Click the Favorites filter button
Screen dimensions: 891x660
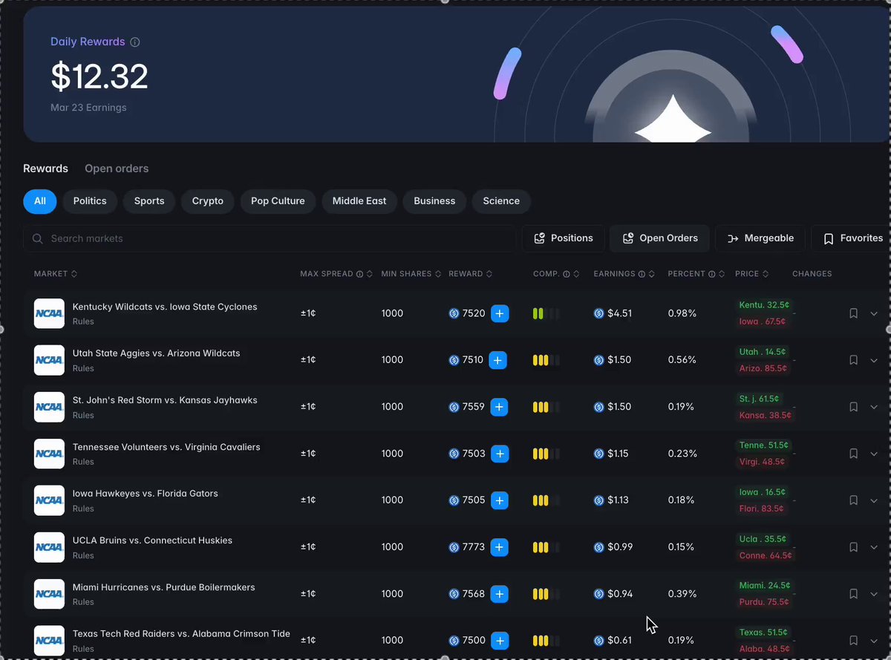(x=853, y=238)
